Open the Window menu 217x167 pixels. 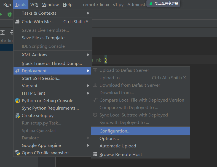[50, 5]
